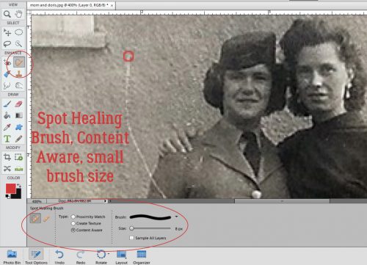Image resolution: width=367 pixels, height=265 pixels.
Task: Select the Zoom tool
Action: coord(7,14)
